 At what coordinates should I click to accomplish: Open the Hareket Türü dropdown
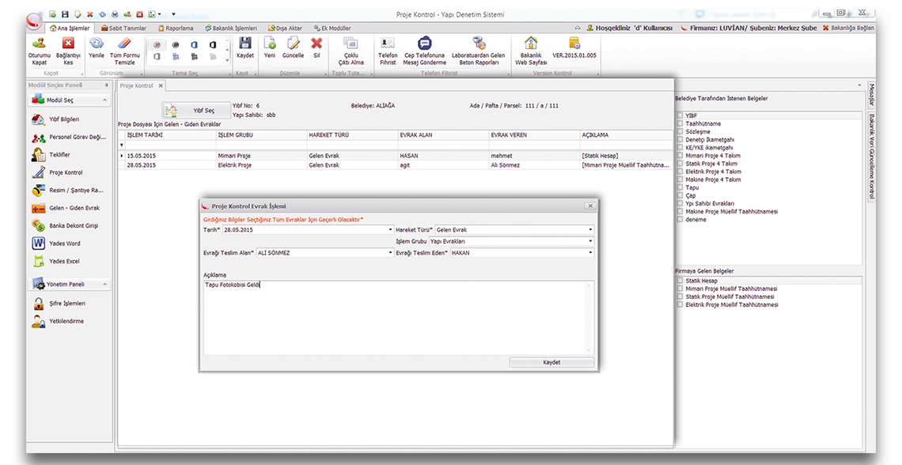click(x=590, y=230)
